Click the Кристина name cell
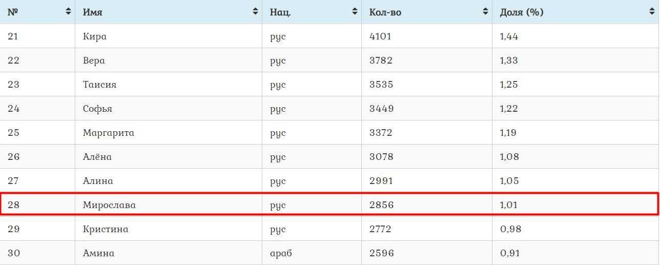The image size is (660, 265). click(106, 229)
